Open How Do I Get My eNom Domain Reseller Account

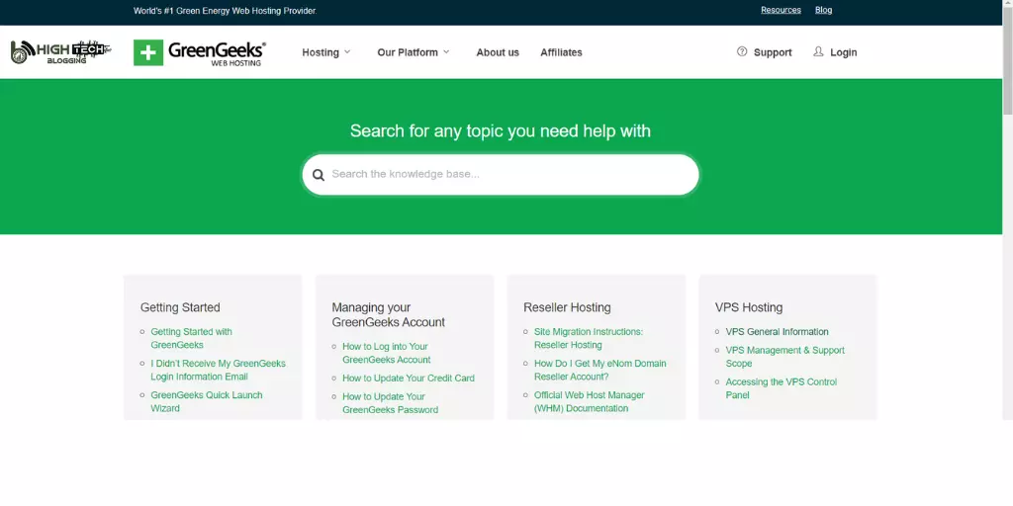(599, 370)
